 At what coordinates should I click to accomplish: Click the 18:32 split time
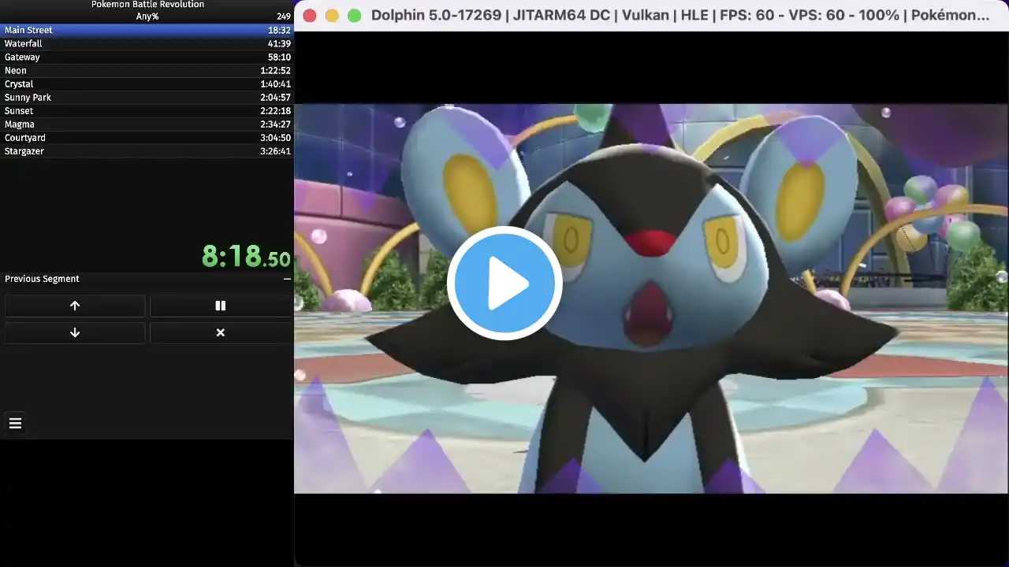pyautogui.click(x=279, y=30)
